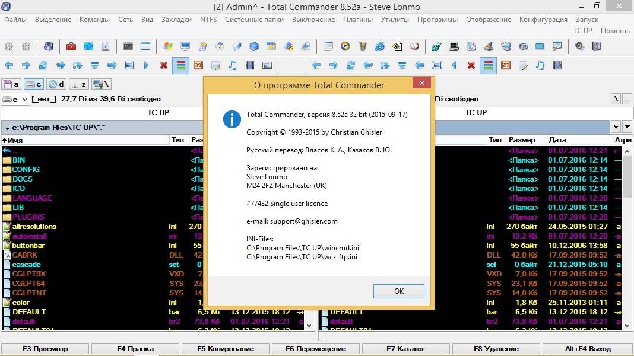Open the red toolbox icon in top toolbar

pos(71,46)
